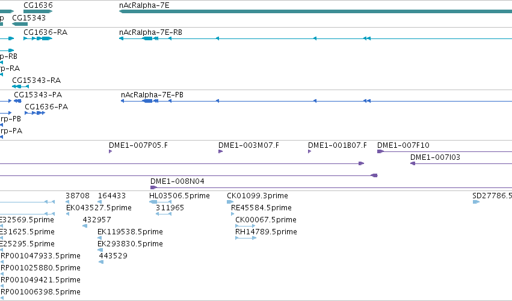
Task: Click the CG1636-PA protein label
Action: tap(46, 107)
